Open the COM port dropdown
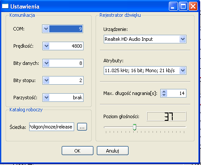The height and width of the screenshot is (165, 201). click(46, 29)
